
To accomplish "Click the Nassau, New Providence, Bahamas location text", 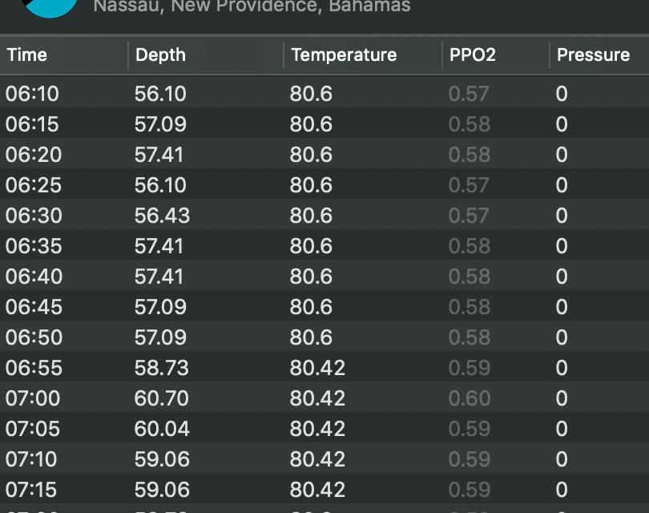I will 252,6.
